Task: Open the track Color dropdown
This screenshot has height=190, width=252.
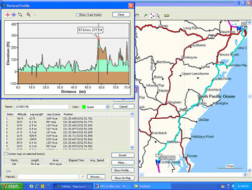Action: pyautogui.click(x=107, y=107)
